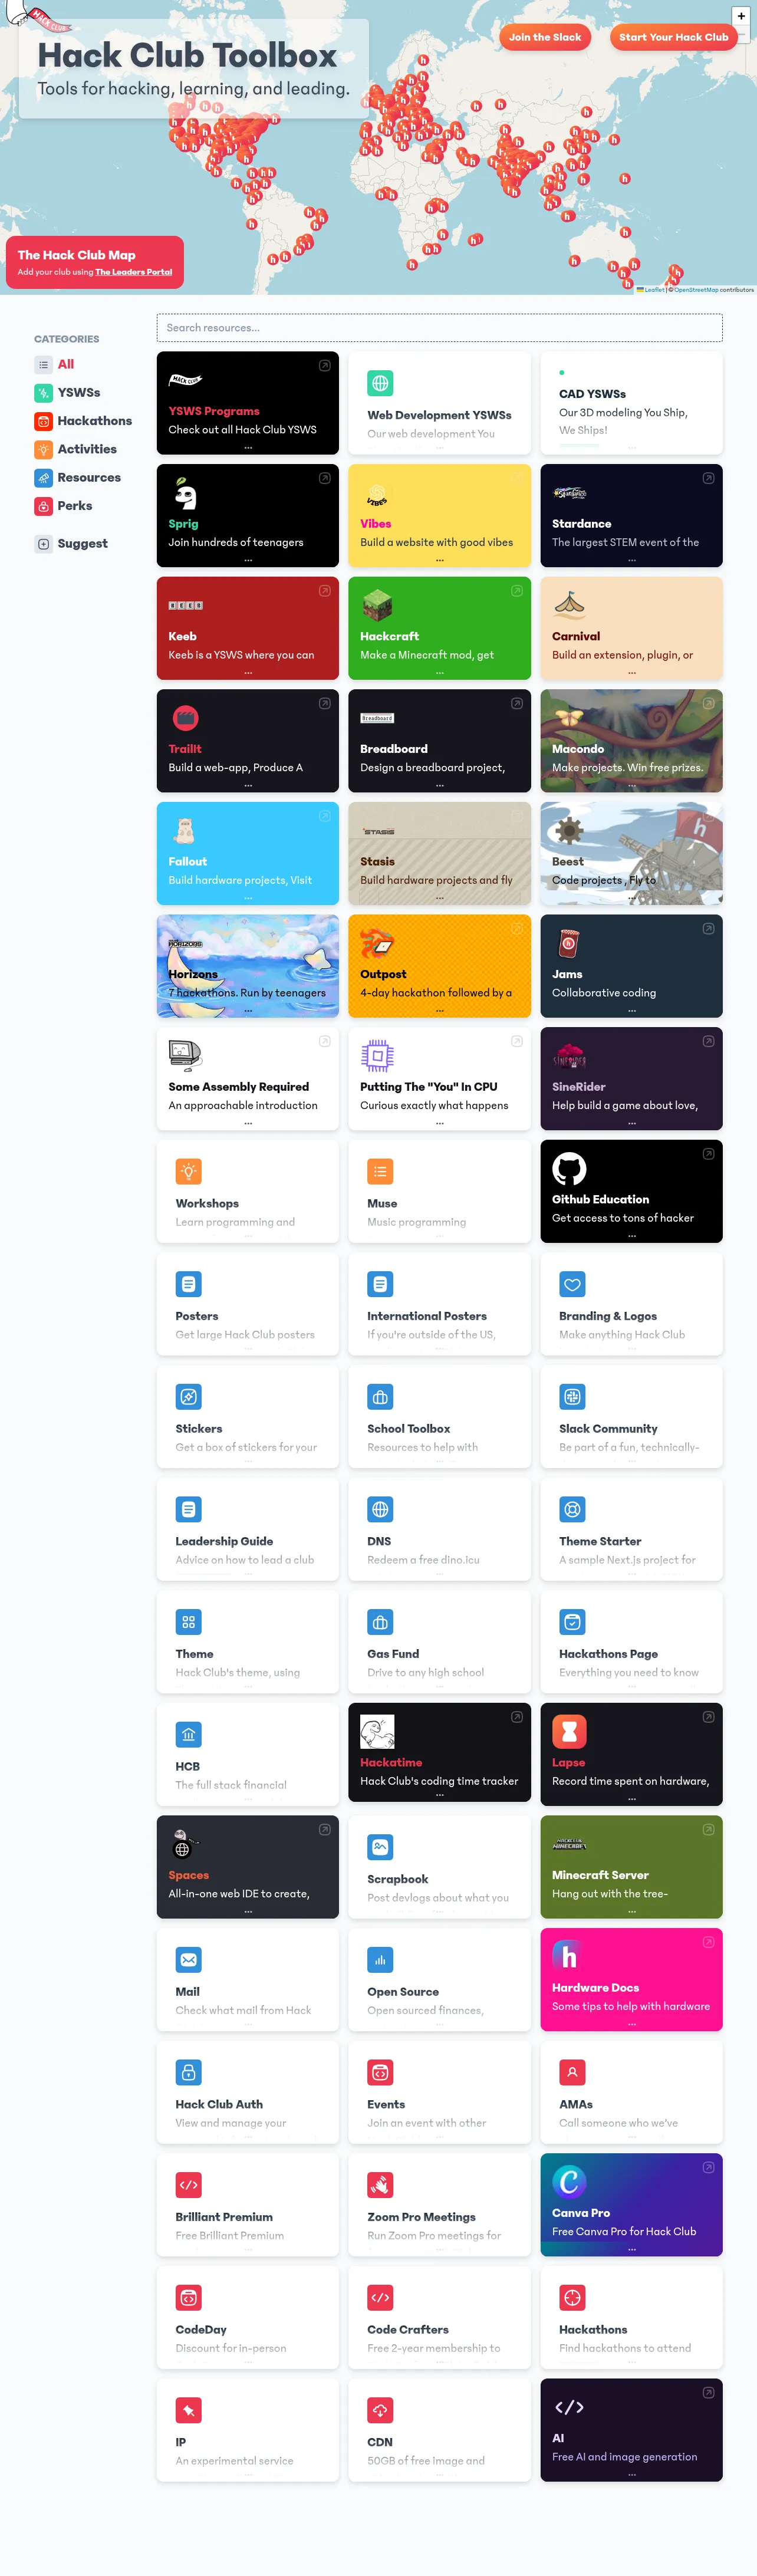757x2576 pixels.
Task: Open The Leaders Portal link
Action: coord(134,272)
